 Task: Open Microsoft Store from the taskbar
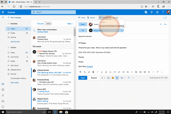(66, 112)
